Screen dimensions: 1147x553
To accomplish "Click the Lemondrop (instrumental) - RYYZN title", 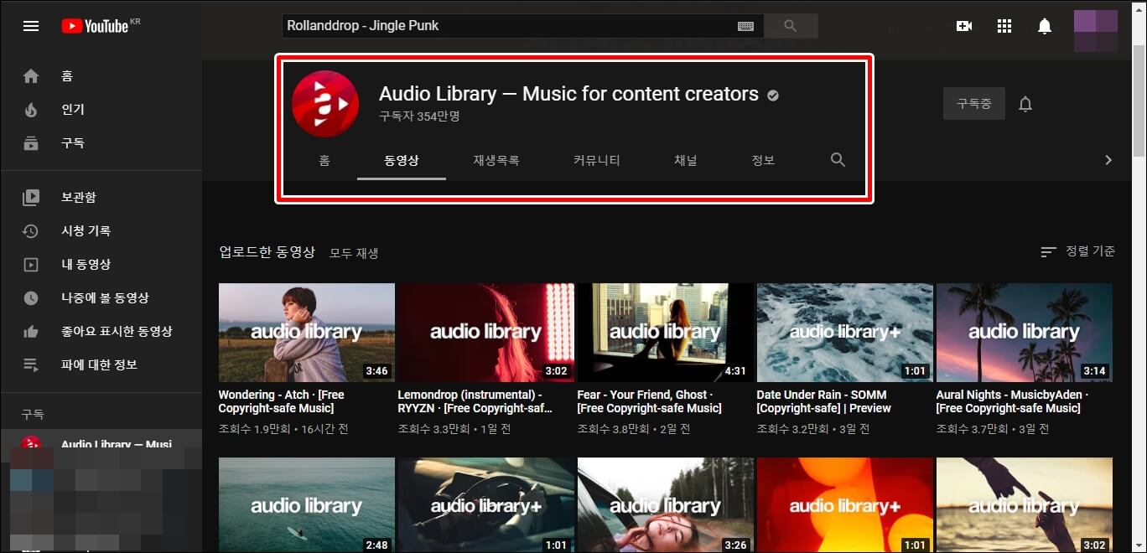I will point(475,401).
